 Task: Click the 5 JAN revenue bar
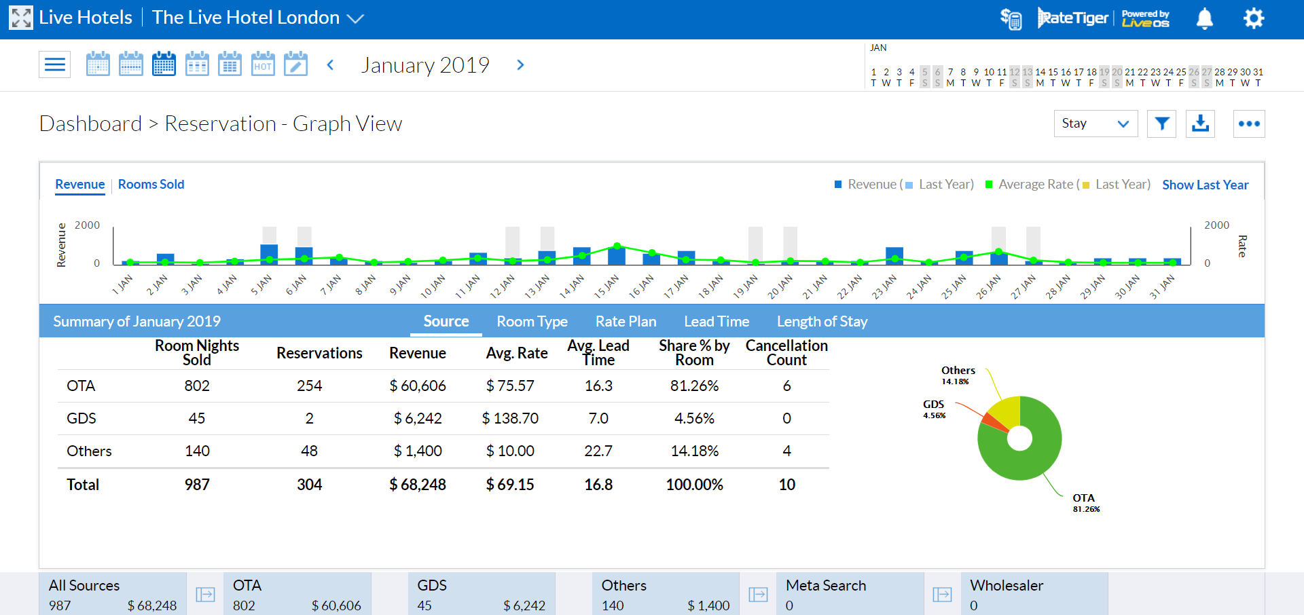click(x=269, y=255)
